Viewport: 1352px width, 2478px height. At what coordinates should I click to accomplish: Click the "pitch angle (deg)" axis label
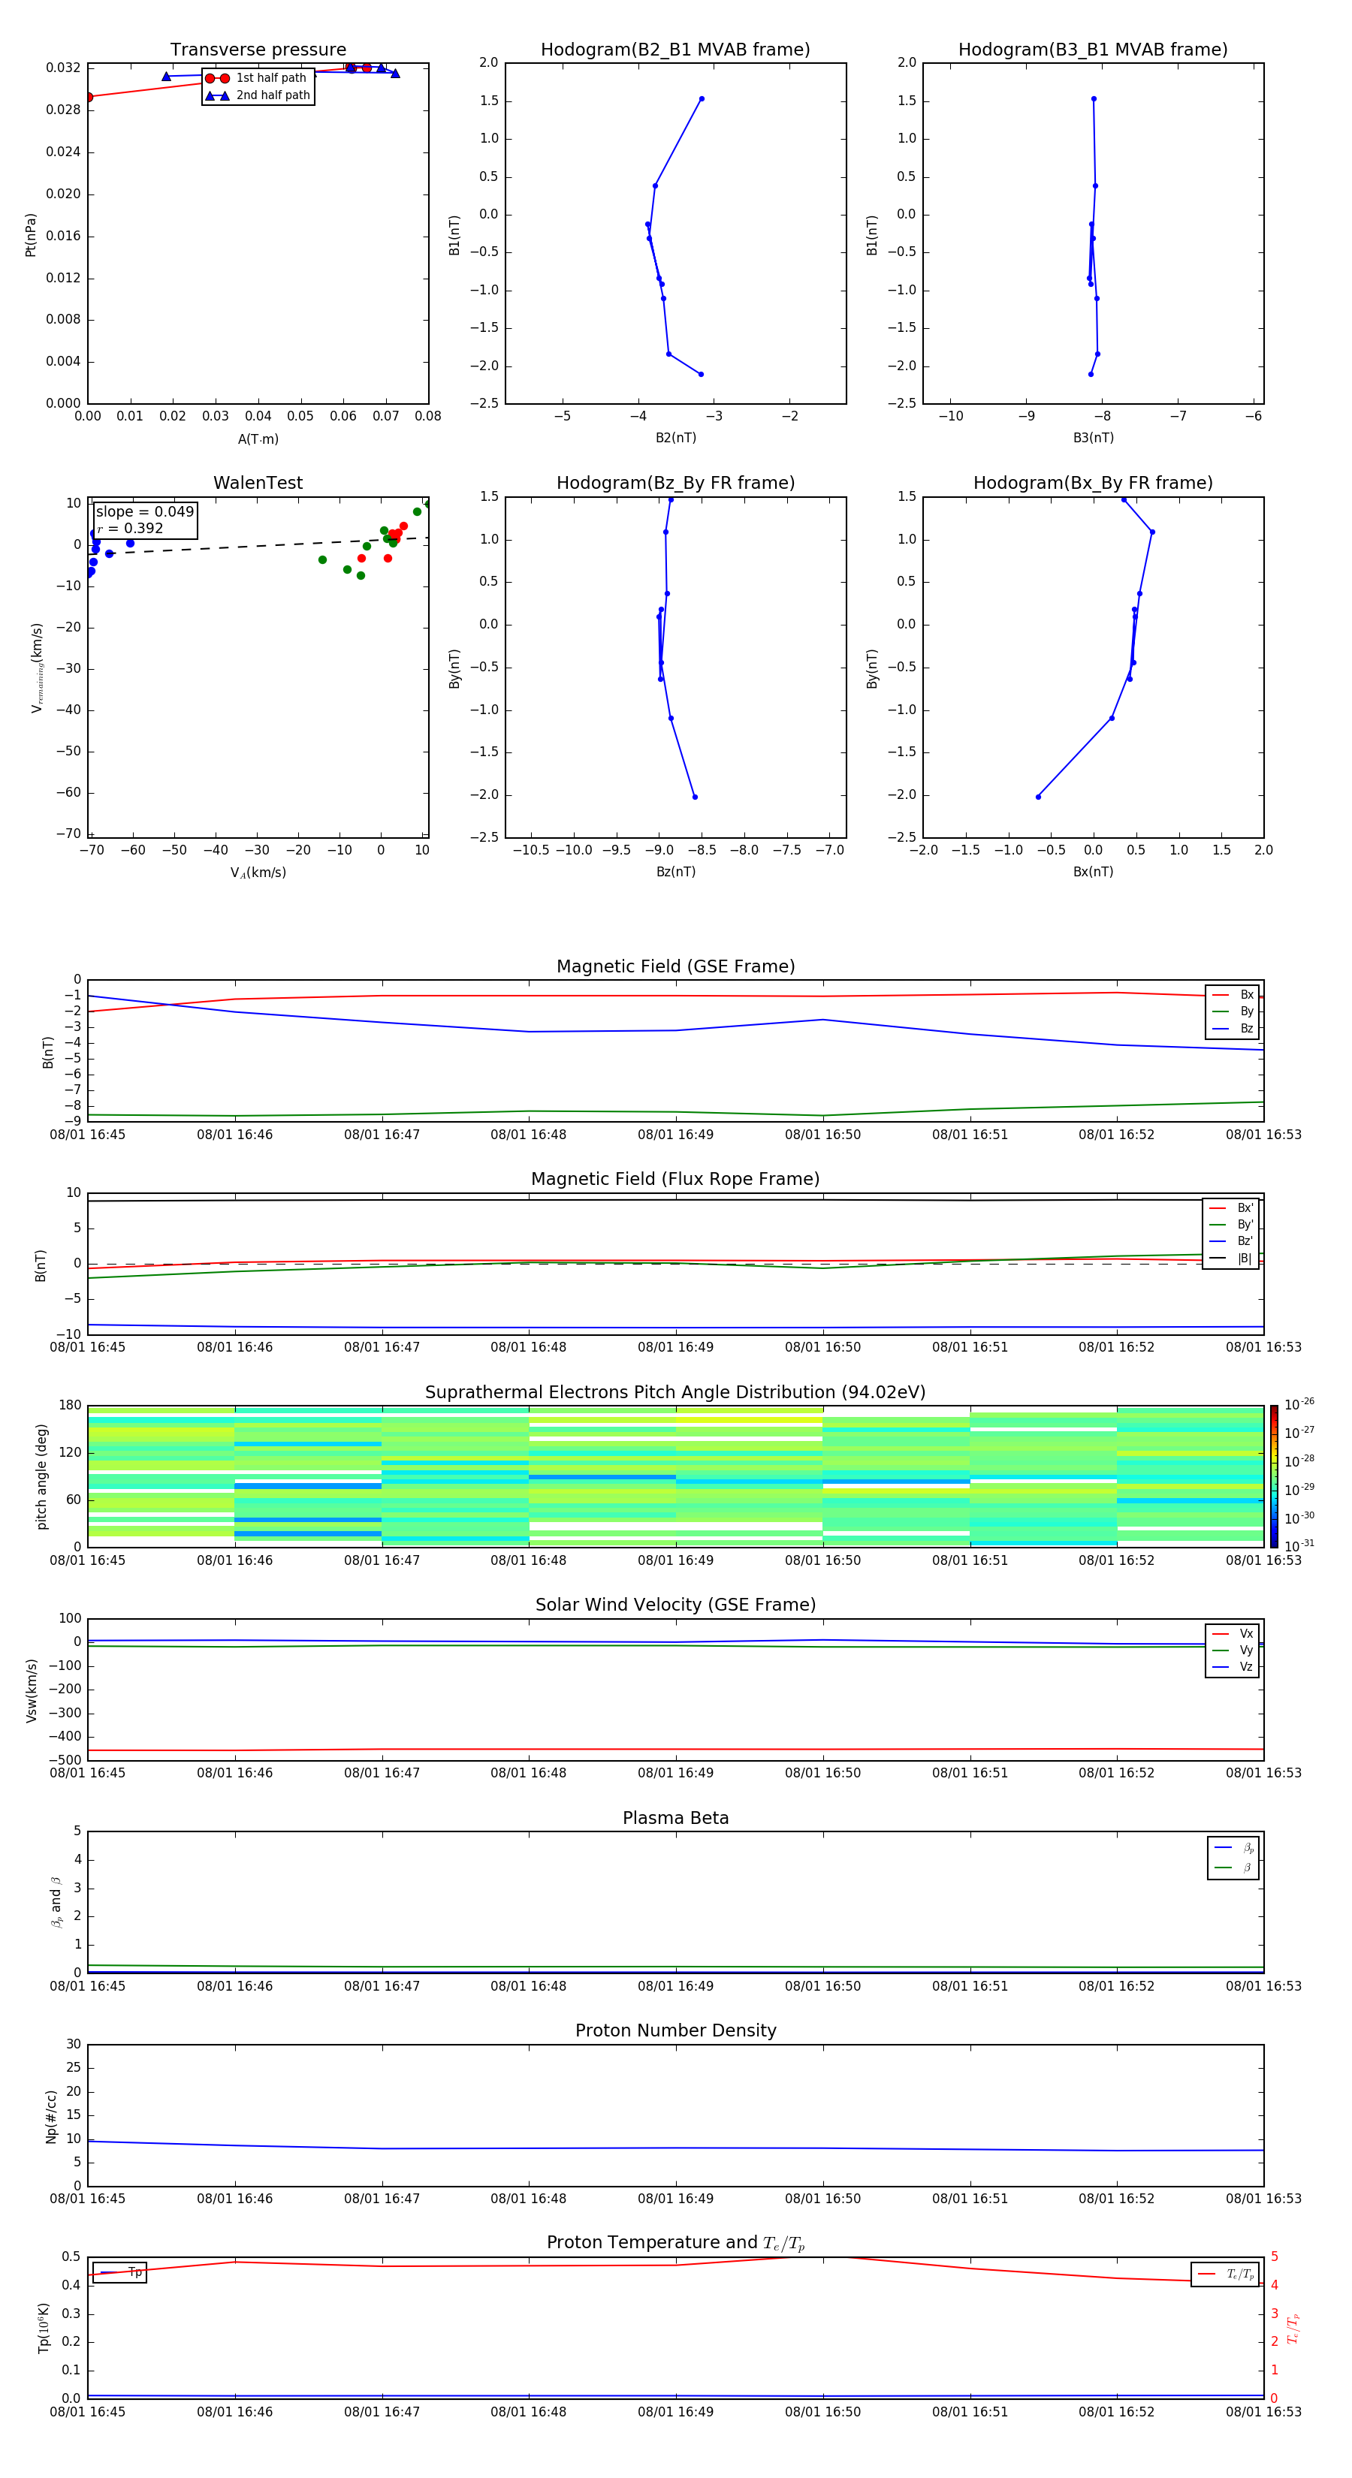pyautogui.click(x=41, y=1476)
